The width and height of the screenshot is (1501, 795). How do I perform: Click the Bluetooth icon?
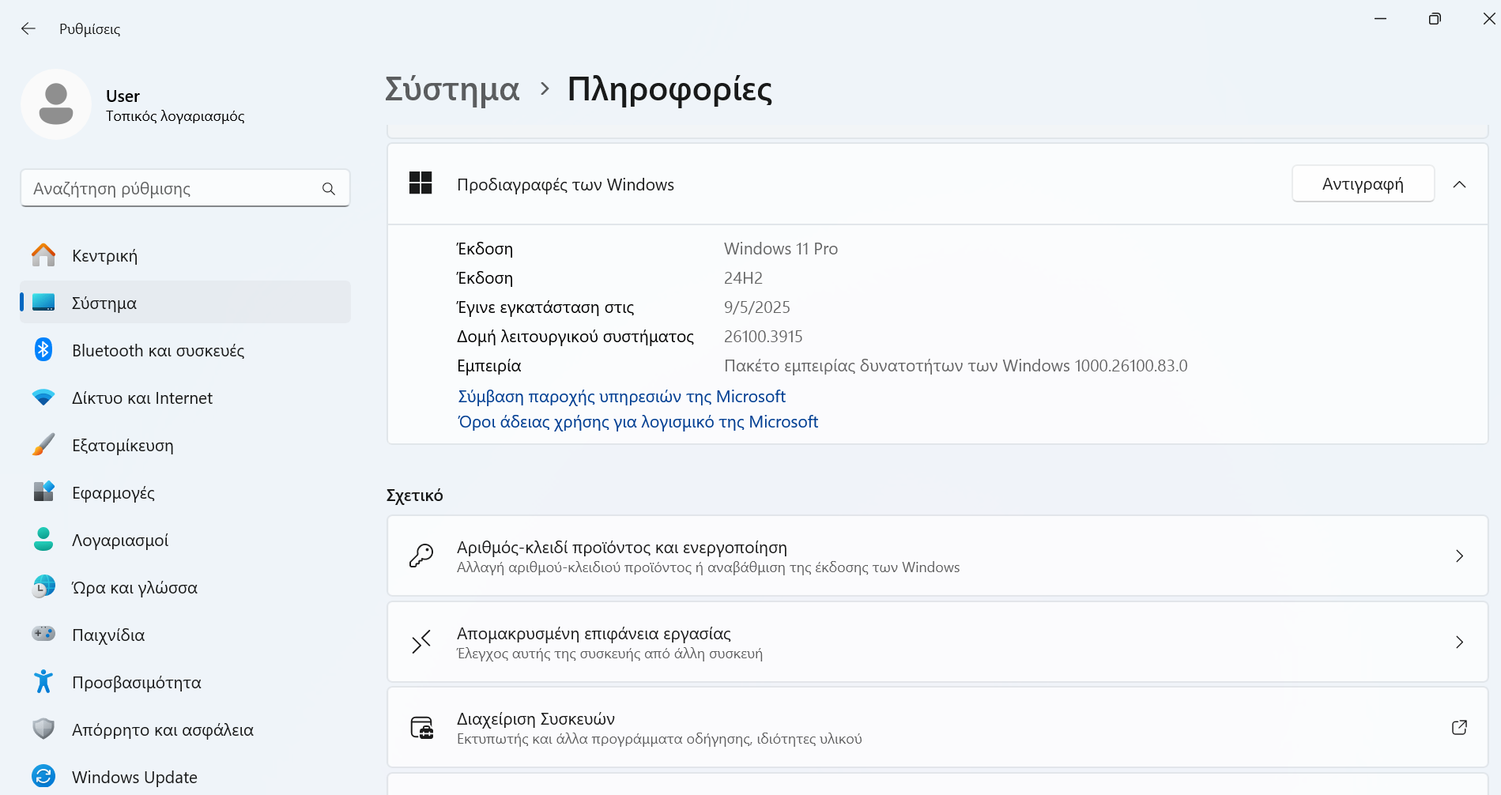[x=43, y=350]
